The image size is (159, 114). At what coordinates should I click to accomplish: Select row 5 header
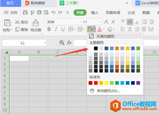pyautogui.click(x=5, y=81)
